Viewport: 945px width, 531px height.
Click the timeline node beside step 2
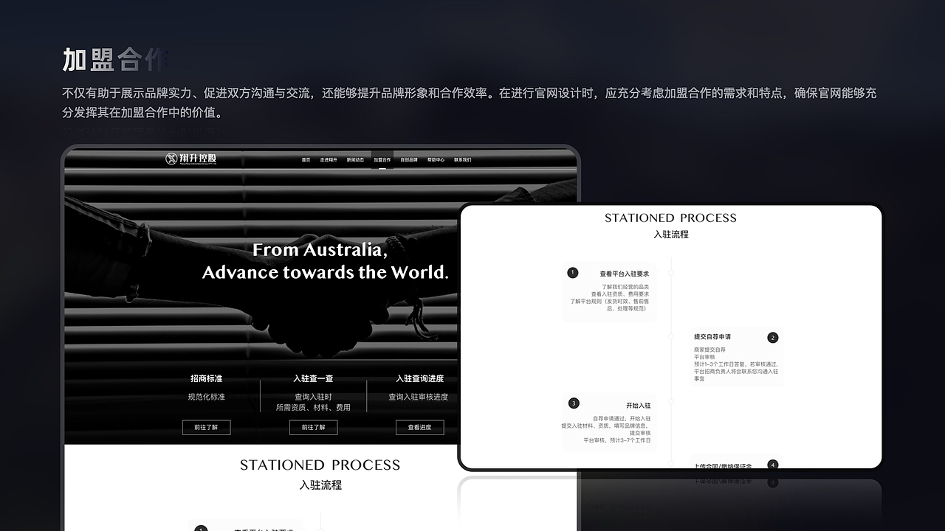pos(671,337)
